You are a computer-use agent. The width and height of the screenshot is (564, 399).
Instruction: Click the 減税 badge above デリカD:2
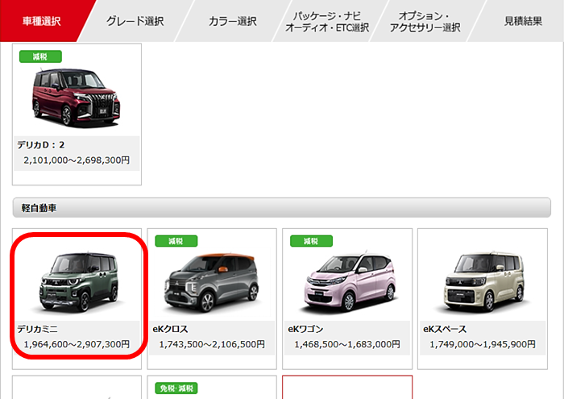(x=40, y=56)
